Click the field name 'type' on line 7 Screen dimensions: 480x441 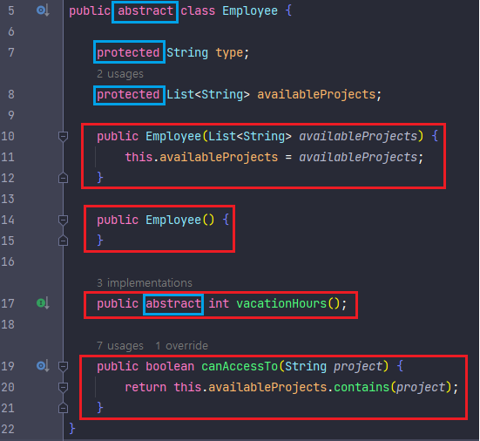[x=229, y=52]
